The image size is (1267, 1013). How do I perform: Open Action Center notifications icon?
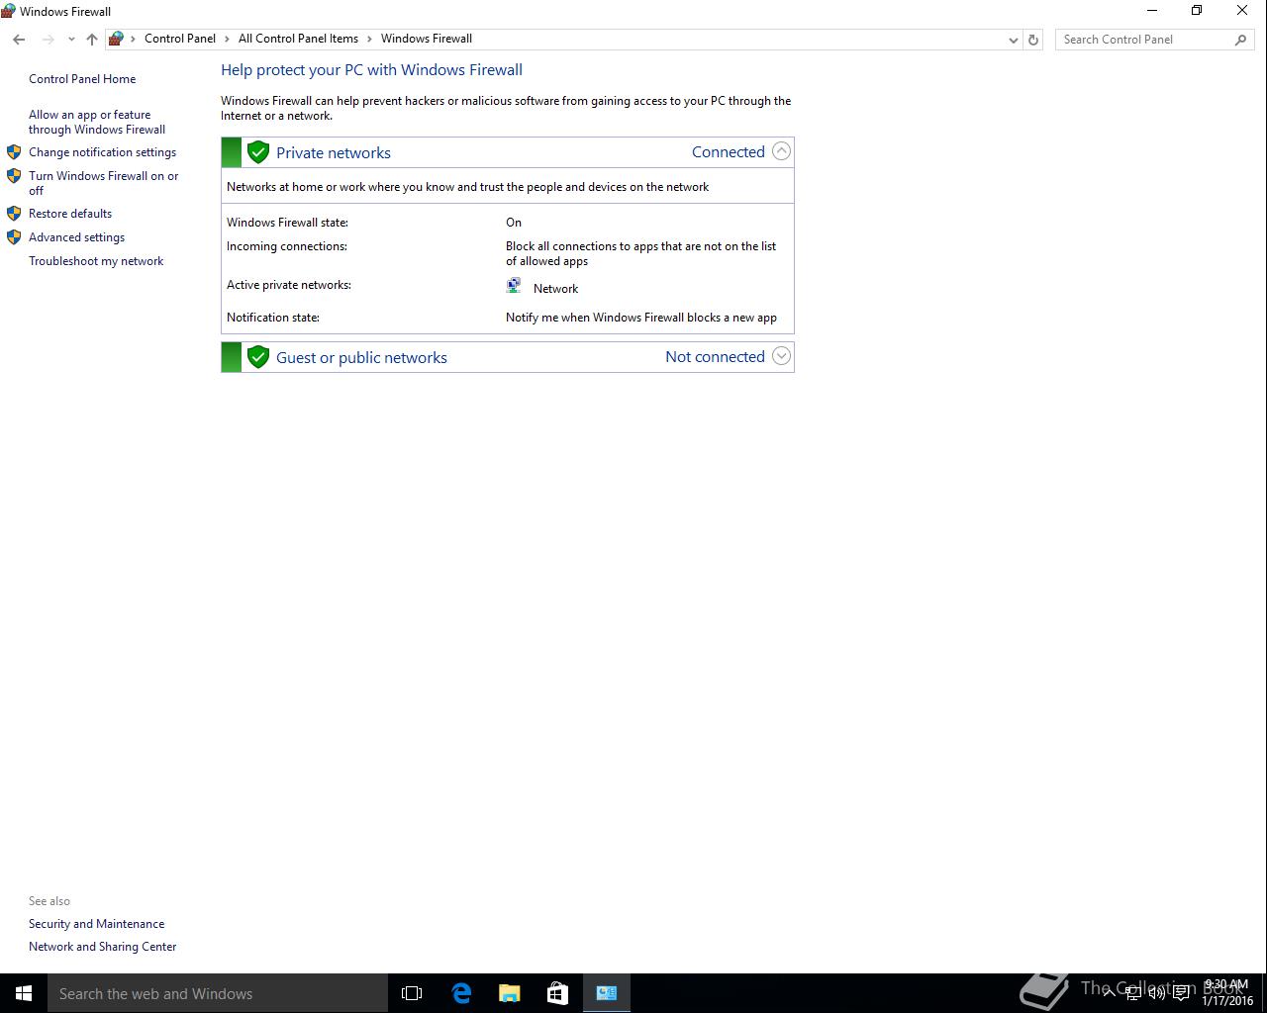(x=1181, y=993)
